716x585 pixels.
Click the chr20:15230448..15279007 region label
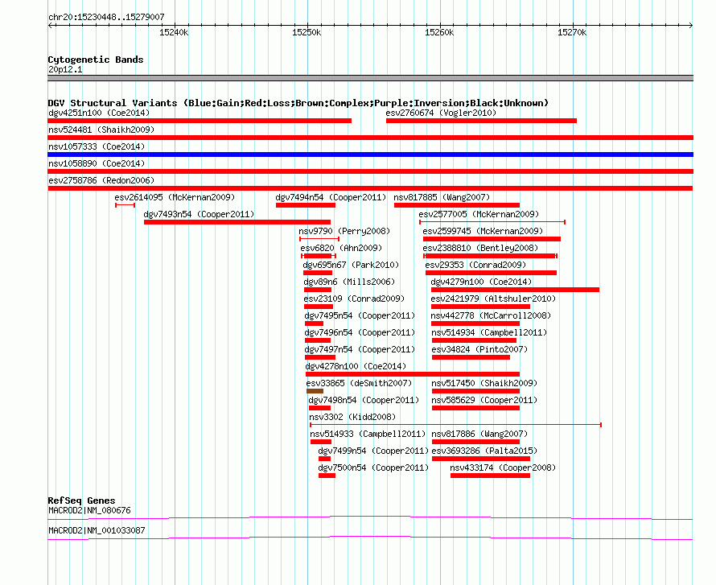pos(106,18)
